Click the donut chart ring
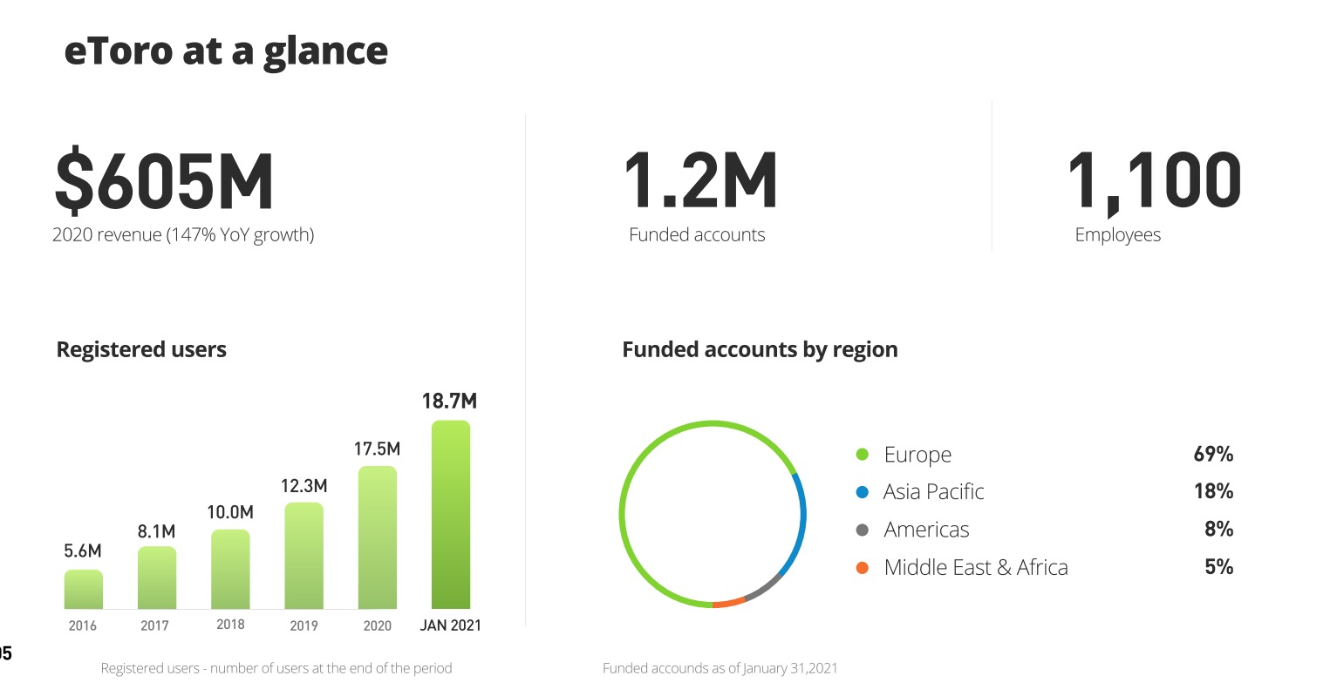Image resolution: width=1337 pixels, height=696 pixels. (x=622, y=514)
